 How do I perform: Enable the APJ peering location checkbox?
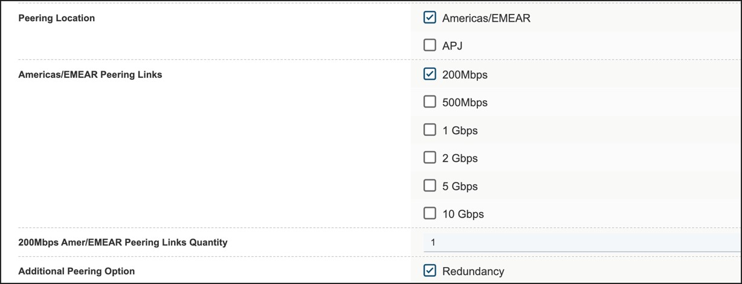(430, 45)
